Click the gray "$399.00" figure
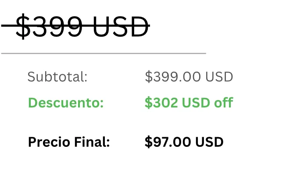Viewport: 300px width, 173px height. pyautogui.click(x=173, y=77)
